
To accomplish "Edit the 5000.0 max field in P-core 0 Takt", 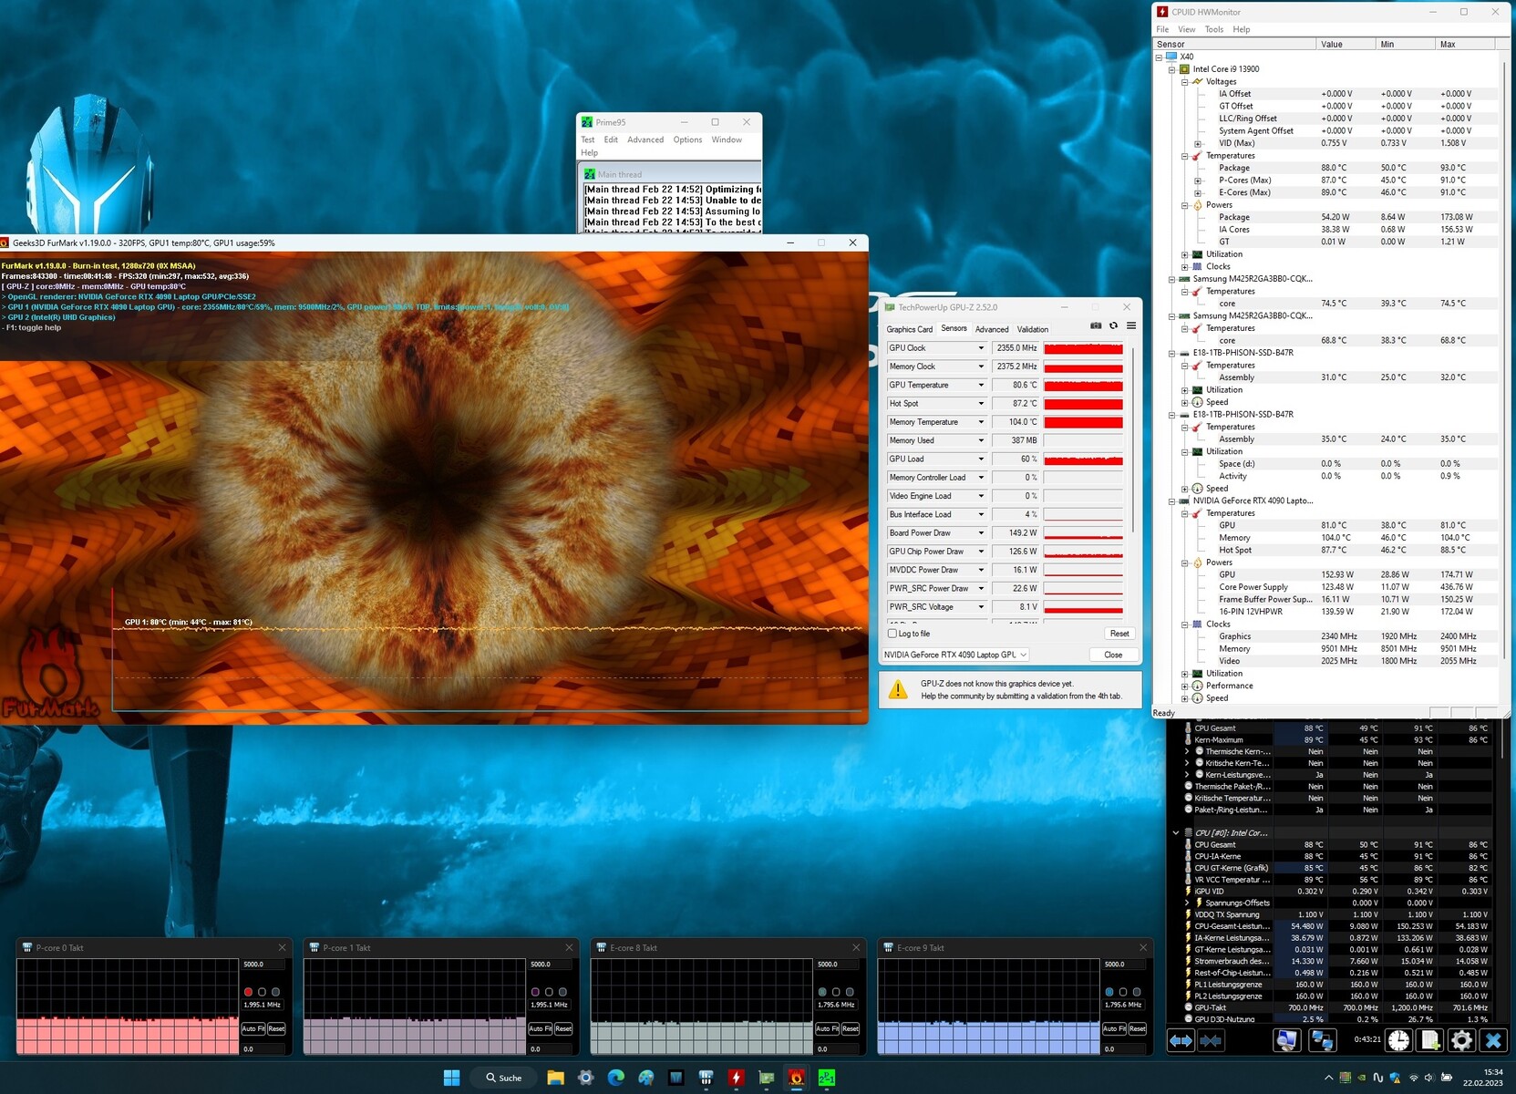I will pyautogui.click(x=262, y=964).
